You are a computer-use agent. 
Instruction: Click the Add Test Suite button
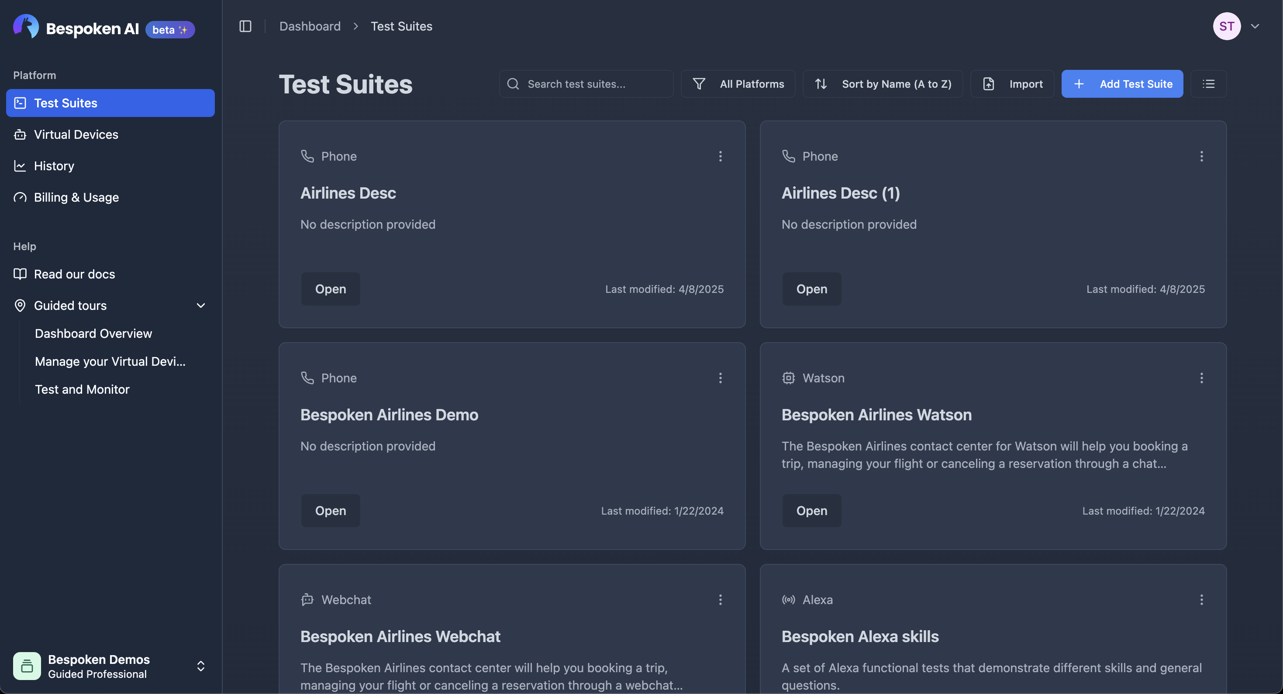click(1122, 84)
